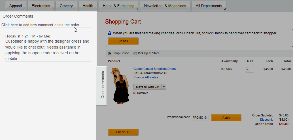The image size is (293, 140).
Task: Click the blue lock icon
Action: [110, 33]
